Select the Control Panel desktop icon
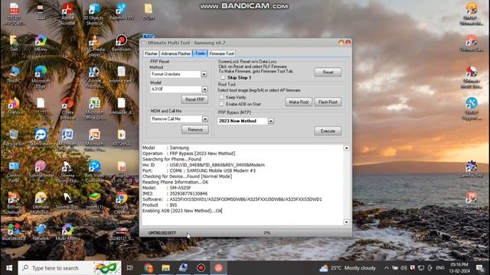 point(14,171)
